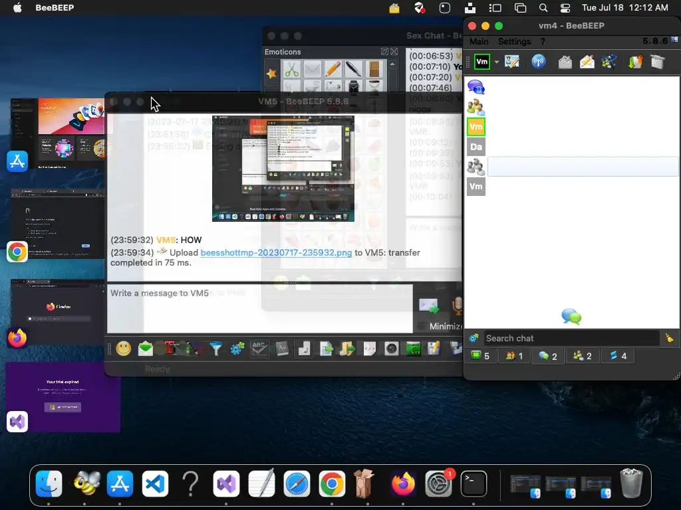Click the star favorites tab in Emoticons panel

click(x=271, y=73)
